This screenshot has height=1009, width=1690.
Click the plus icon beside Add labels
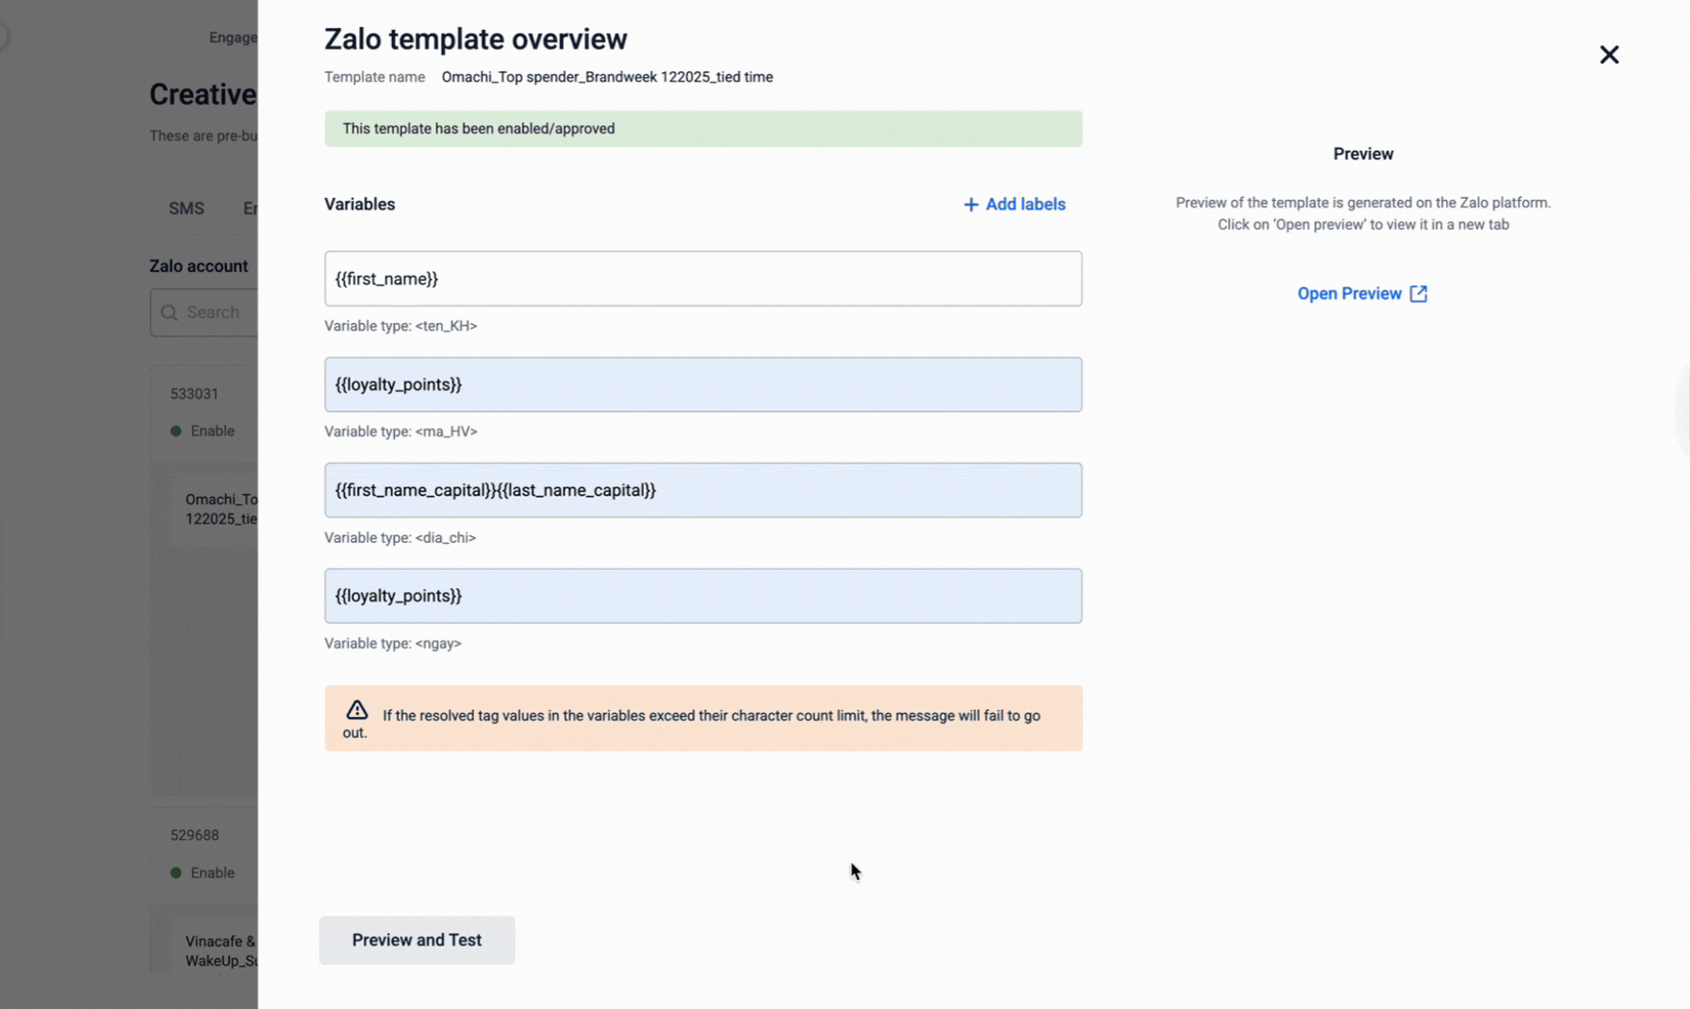coord(970,205)
